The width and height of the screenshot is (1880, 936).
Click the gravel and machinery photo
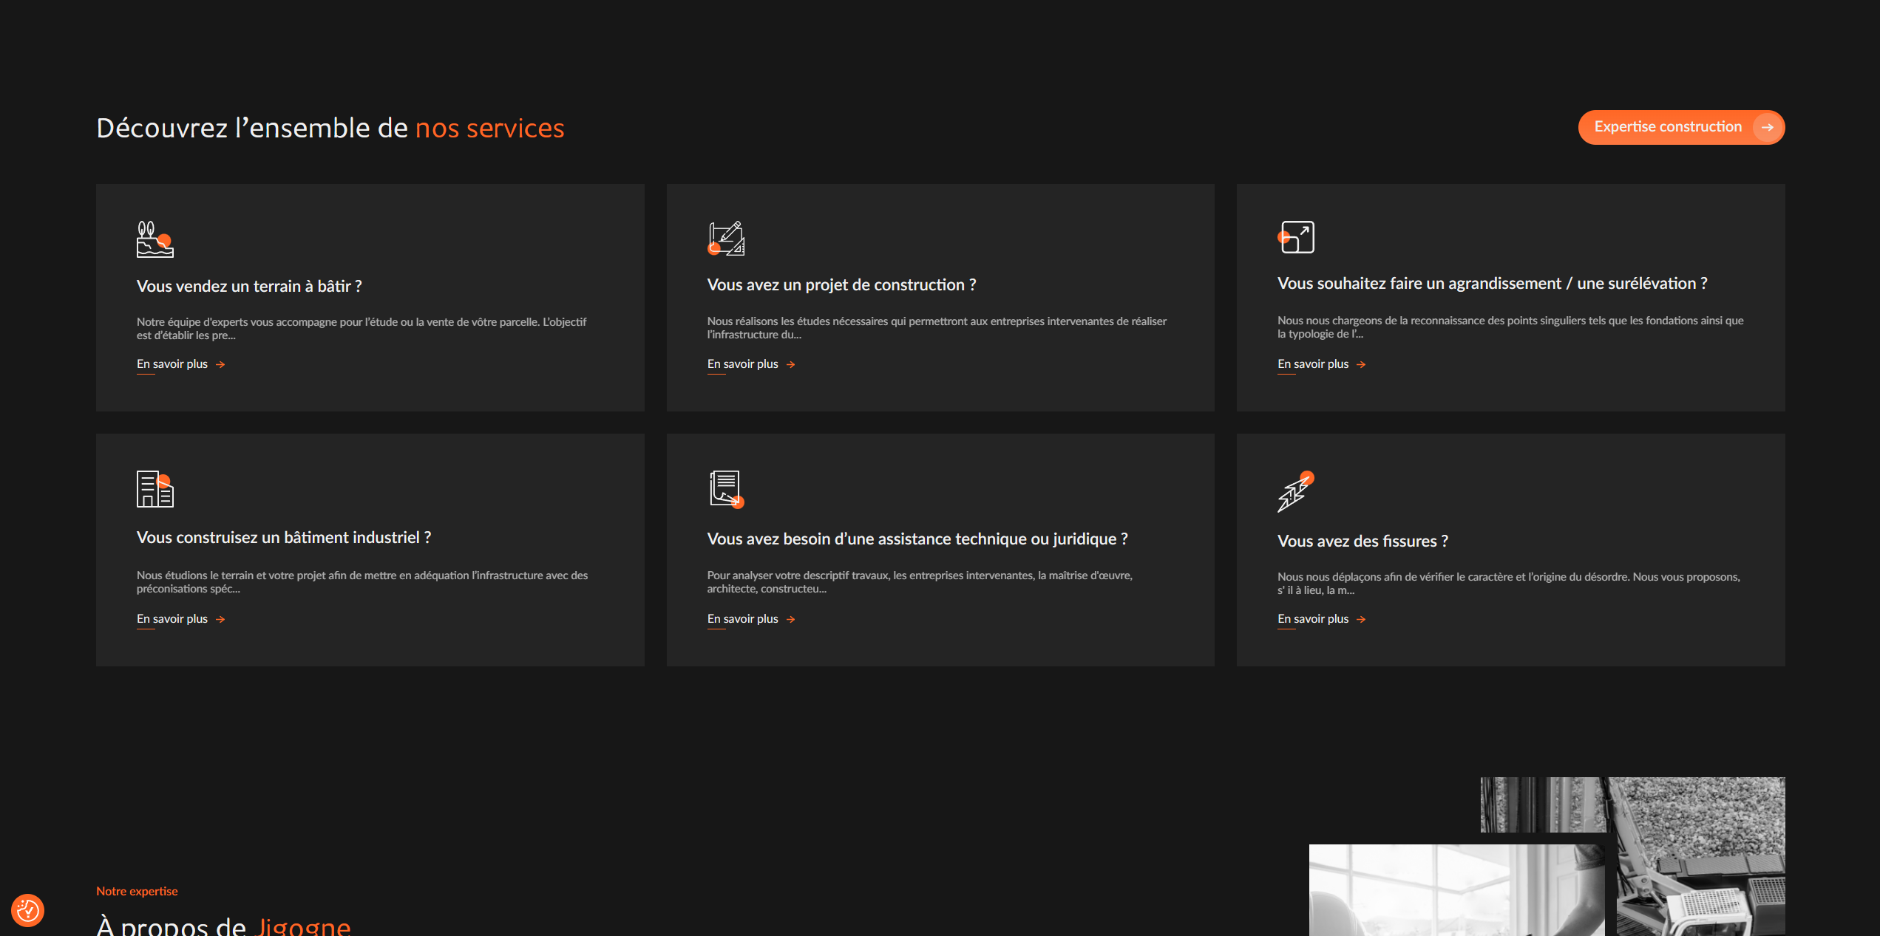point(1700,856)
